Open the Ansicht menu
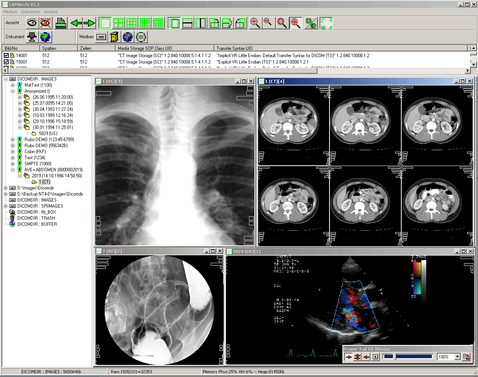The height and width of the screenshot is (377, 478). pos(51,12)
